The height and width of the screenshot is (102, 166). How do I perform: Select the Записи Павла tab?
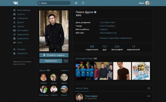pyautogui.click(x=82, y=88)
